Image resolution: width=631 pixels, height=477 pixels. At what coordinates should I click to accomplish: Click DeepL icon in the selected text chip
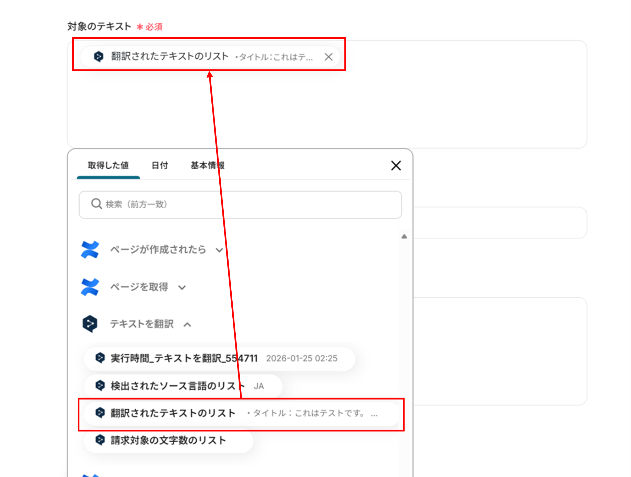(x=99, y=57)
